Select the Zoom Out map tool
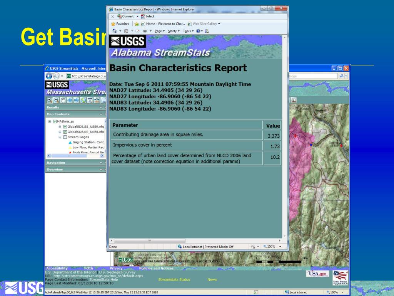Image resolution: width=394 pixels, height=296 pixels. click(56, 100)
